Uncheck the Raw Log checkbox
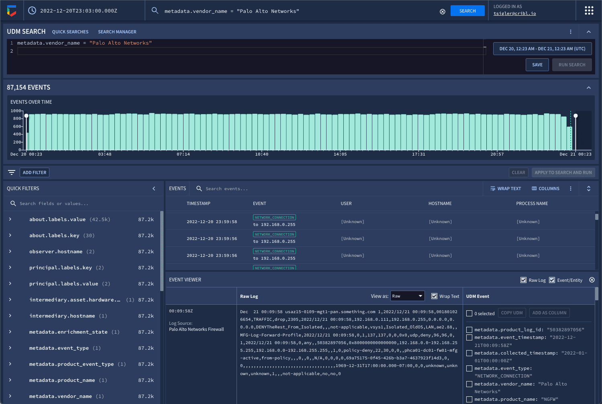The height and width of the screenshot is (404, 602). pos(523,280)
